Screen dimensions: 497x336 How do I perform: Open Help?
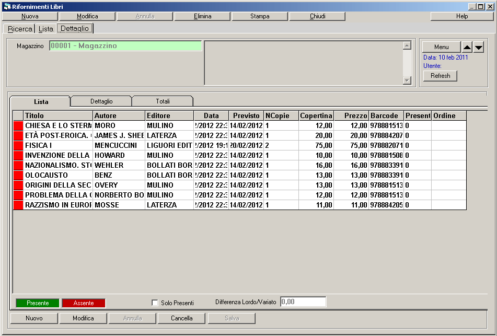[x=462, y=16]
